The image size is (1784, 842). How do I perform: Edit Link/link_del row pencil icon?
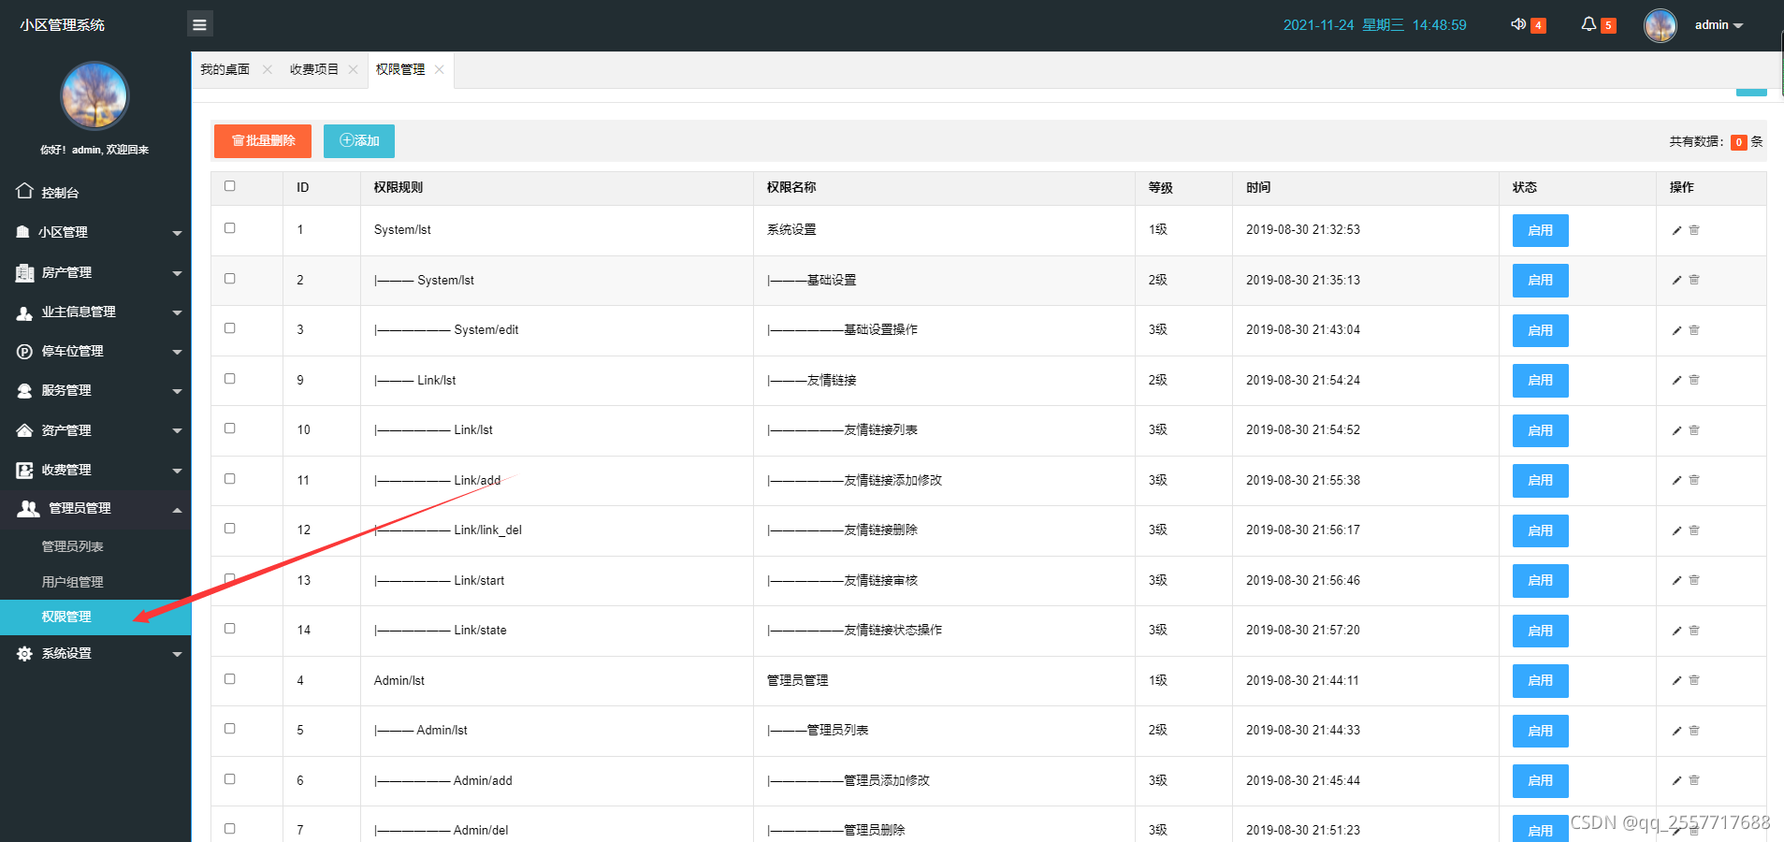1676,530
